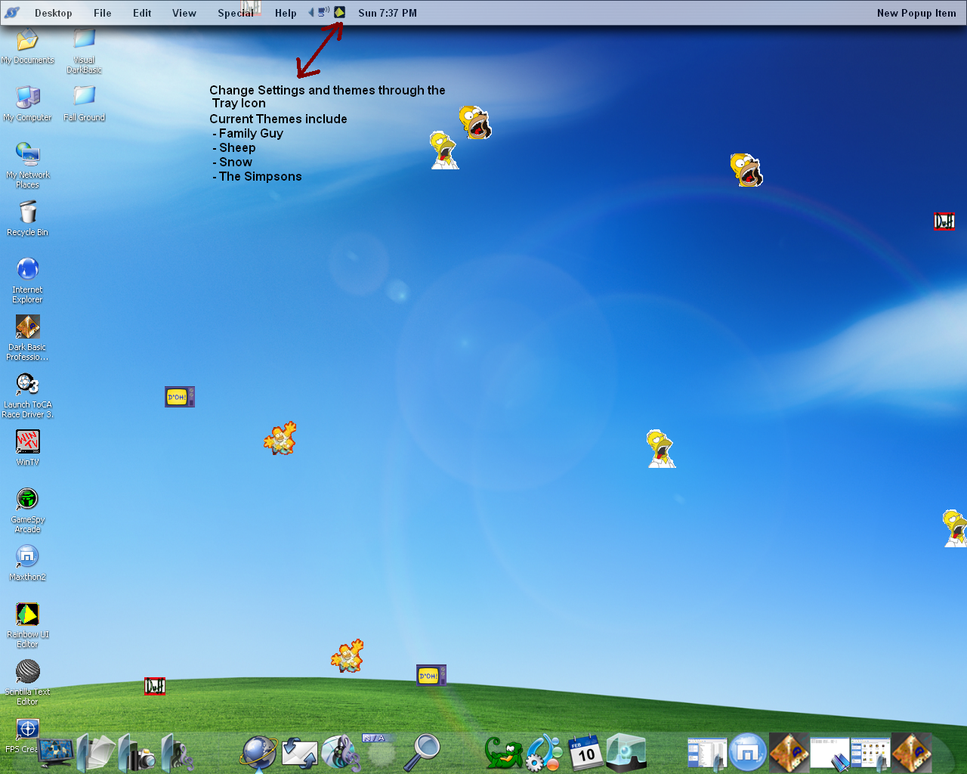
Task: Open the Fall Ground folder
Action: click(84, 104)
